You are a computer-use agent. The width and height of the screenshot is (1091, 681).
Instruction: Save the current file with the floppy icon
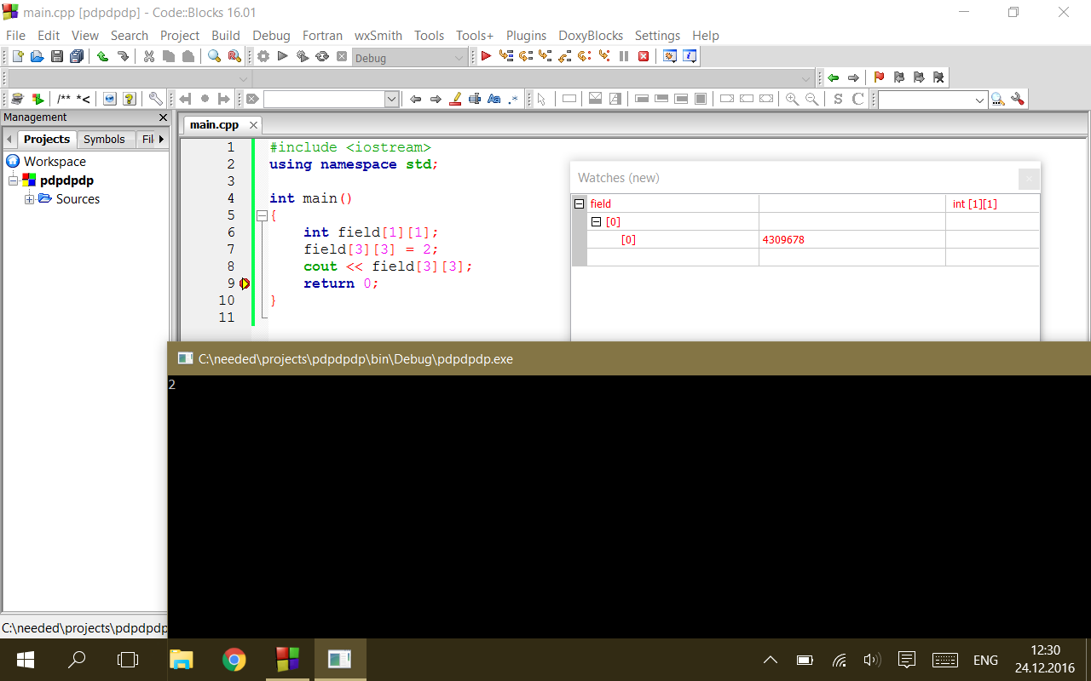(x=56, y=57)
